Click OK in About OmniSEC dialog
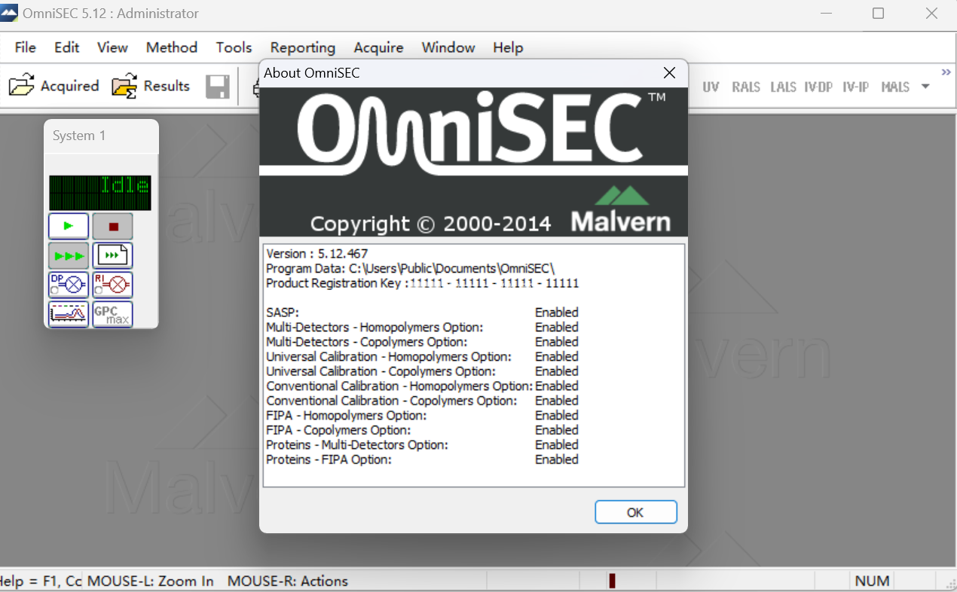The width and height of the screenshot is (957, 592). [635, 512]
